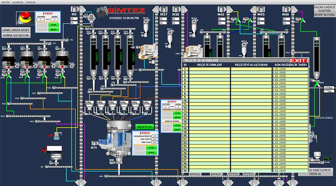Click the M81 bottom screw conveyor
Viewport: 336px width, 186px height.
196,176
